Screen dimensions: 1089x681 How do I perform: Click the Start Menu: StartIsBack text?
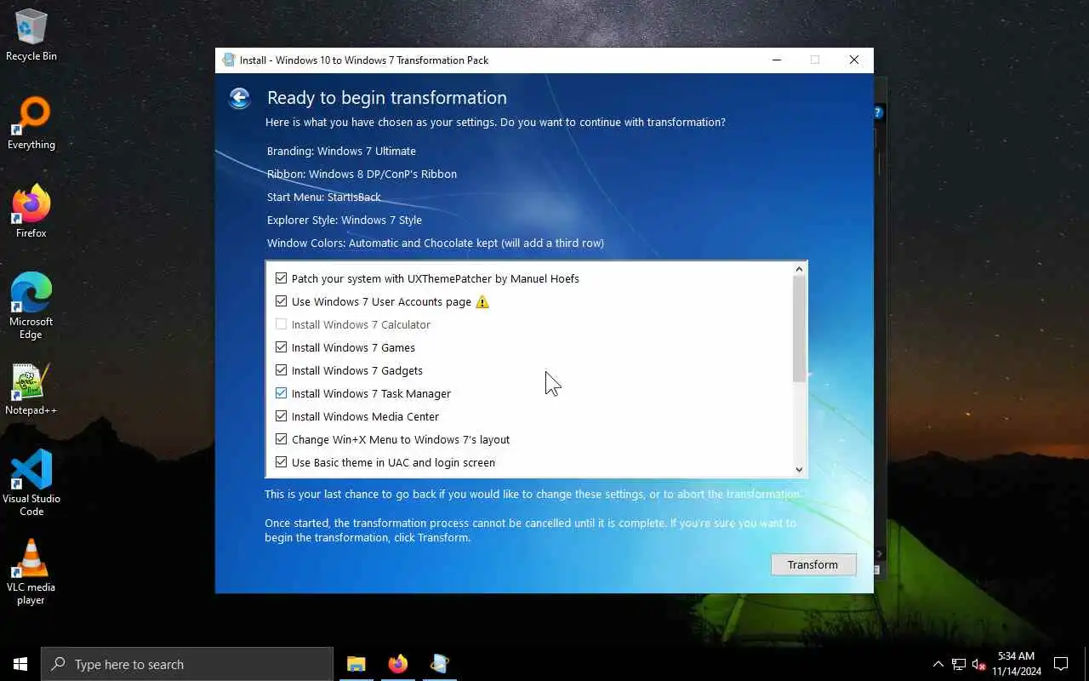coord(324,197)
